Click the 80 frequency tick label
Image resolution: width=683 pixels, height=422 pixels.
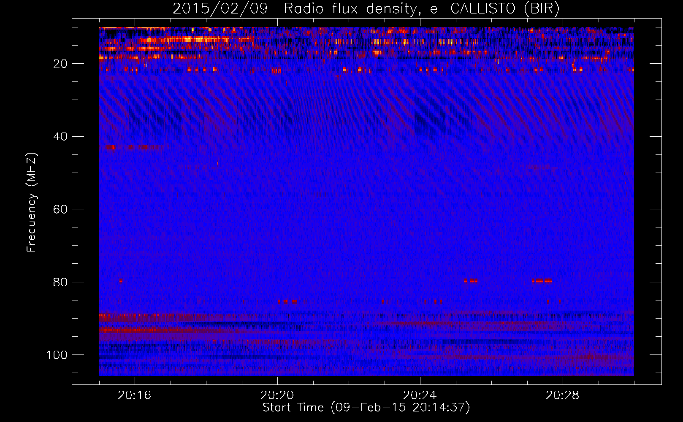coord(60,282)
